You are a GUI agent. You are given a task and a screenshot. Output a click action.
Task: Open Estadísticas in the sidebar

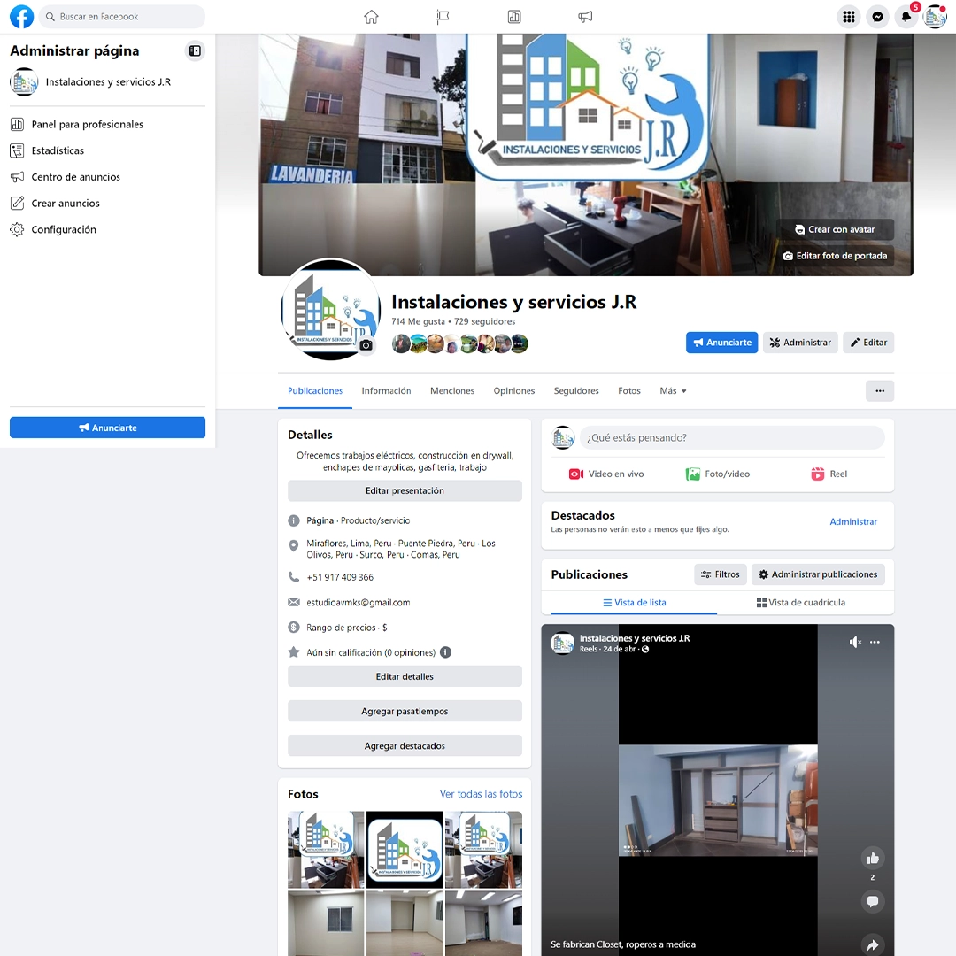pyautogui.click(x=58, y=150)
